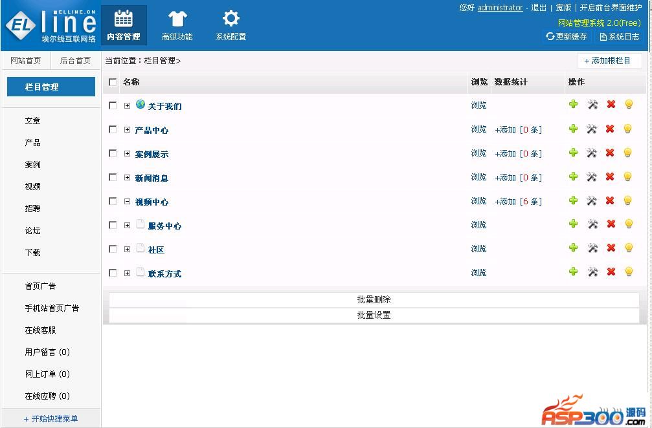Screen dimensions: 652x428
Task: Open 在线客服 in the sidebar menu
Action: (x=40, y=330)
